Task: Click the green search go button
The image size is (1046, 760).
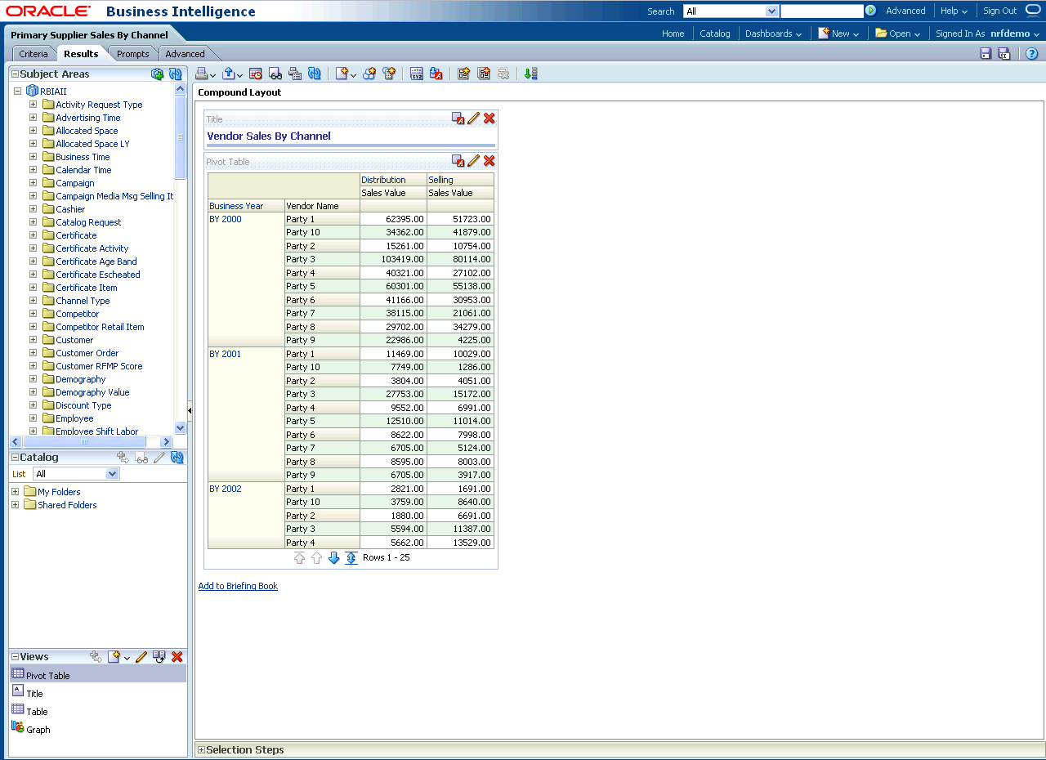Action: [x=871, y=11]
